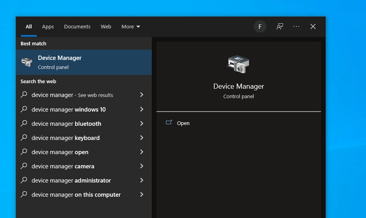
Task: Expand chevron for 'See web results' row
Action: click(x=141, y=95)
